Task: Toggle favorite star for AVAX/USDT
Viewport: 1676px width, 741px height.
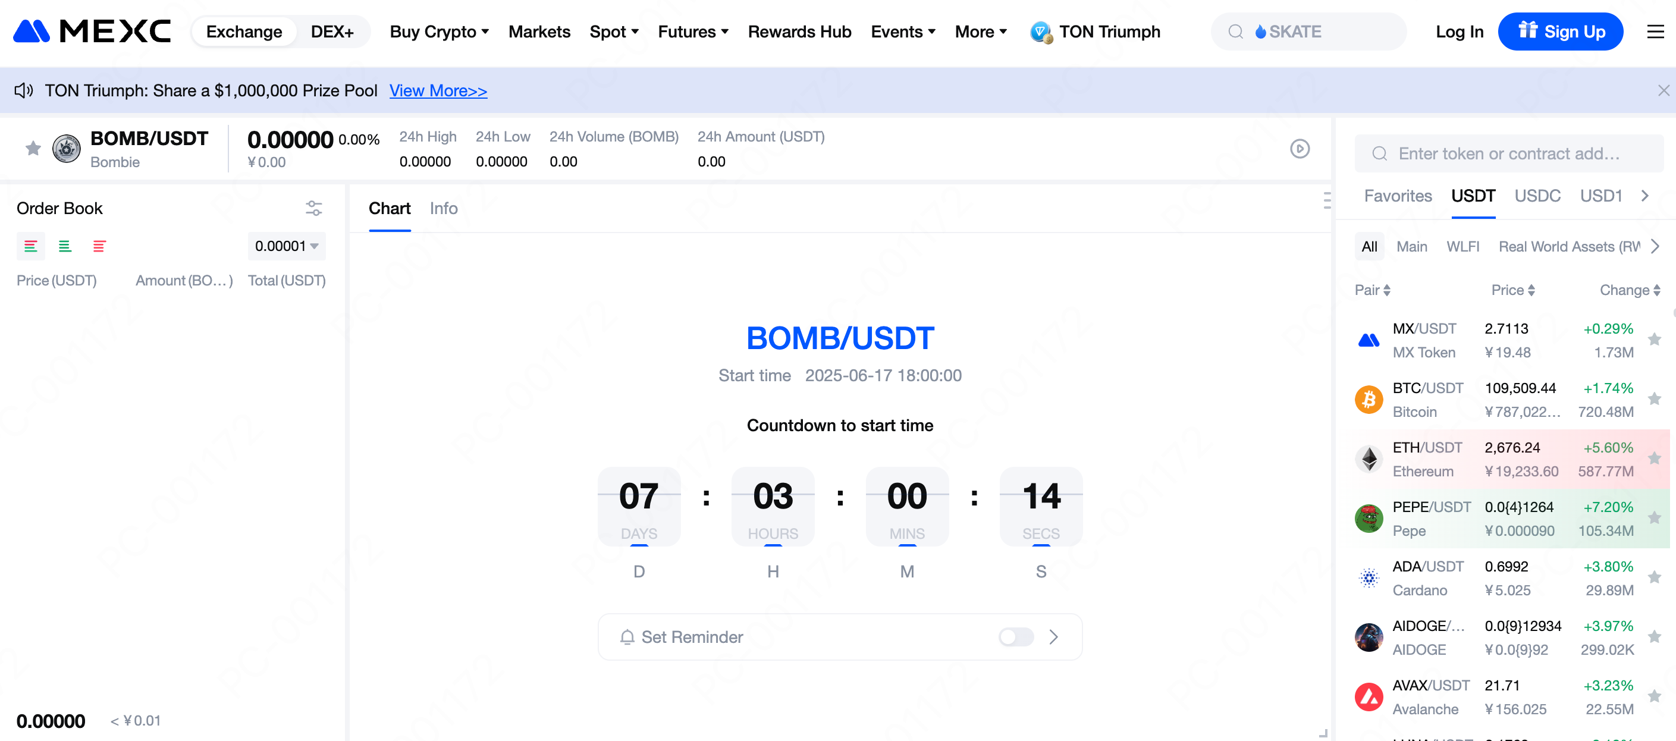Action: pyautogui.click(x=1654, y=696)
